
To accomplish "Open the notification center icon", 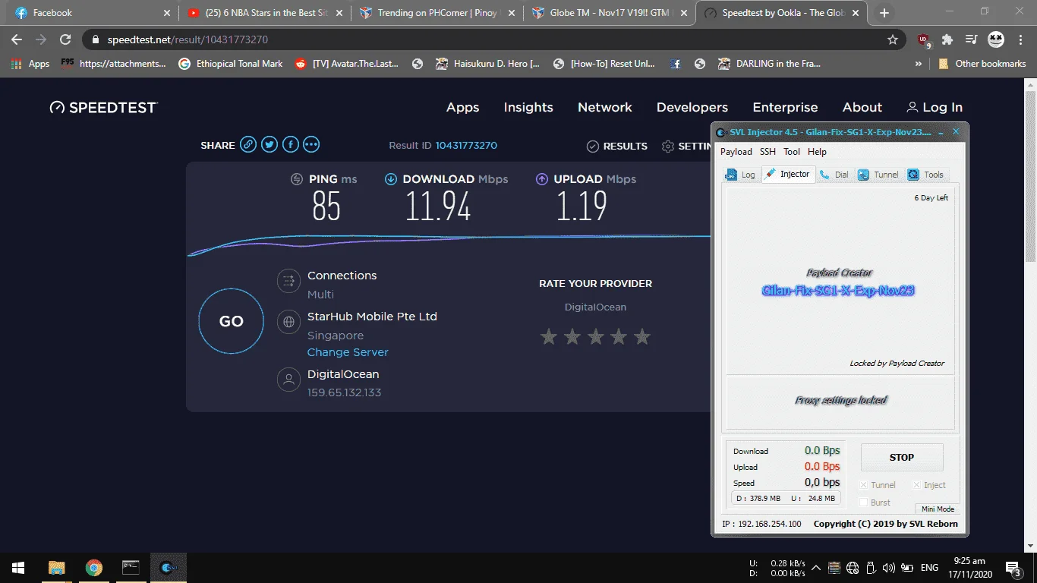I will click(1013, 567).
